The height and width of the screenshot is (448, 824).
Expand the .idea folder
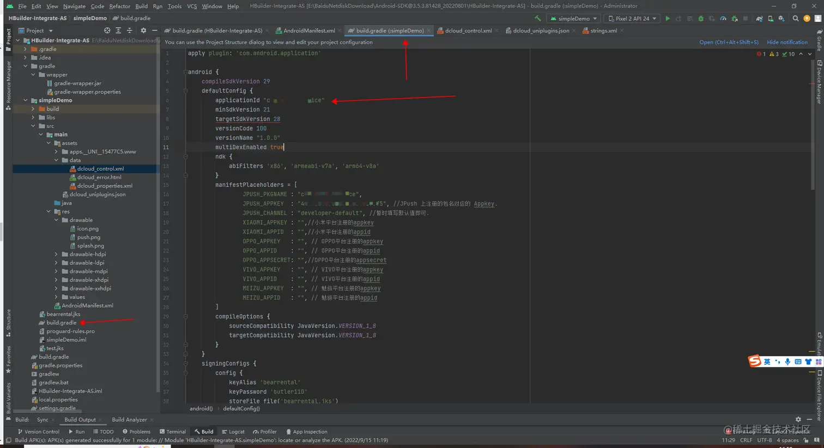tap(26, 58)
